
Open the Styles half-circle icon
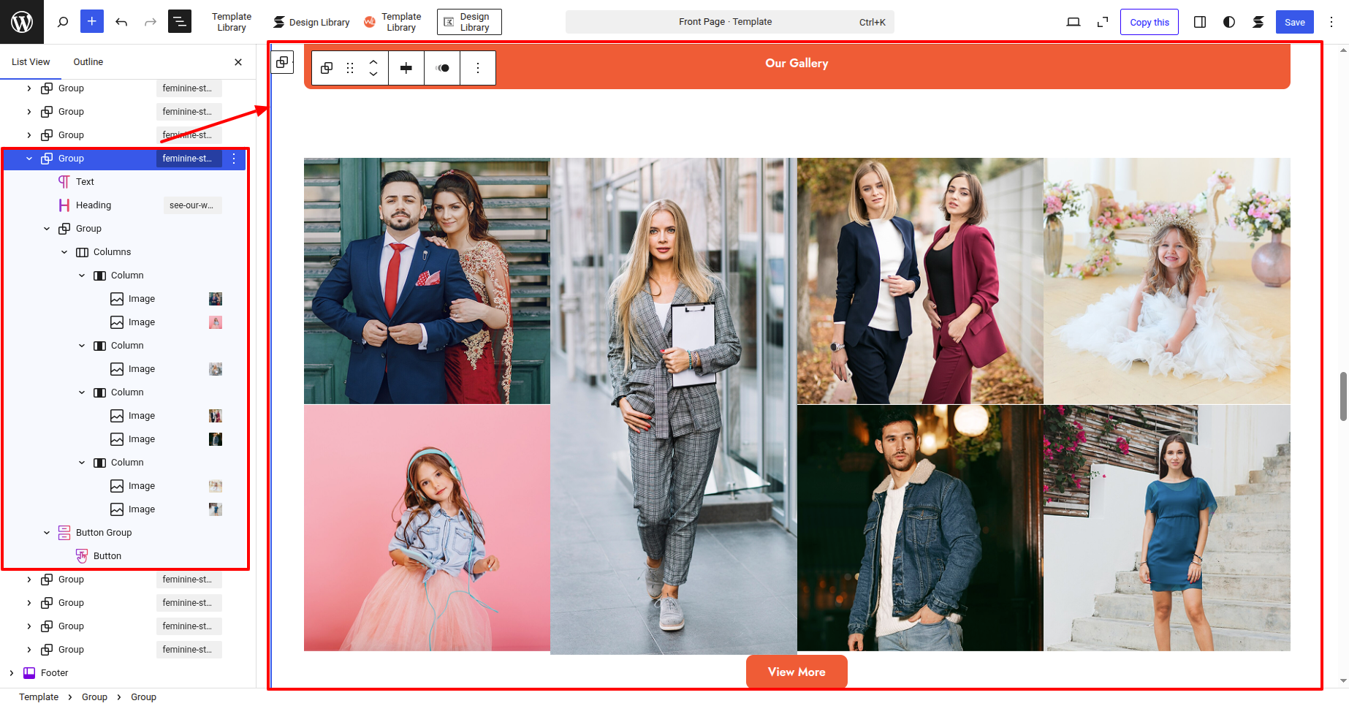1229,22
